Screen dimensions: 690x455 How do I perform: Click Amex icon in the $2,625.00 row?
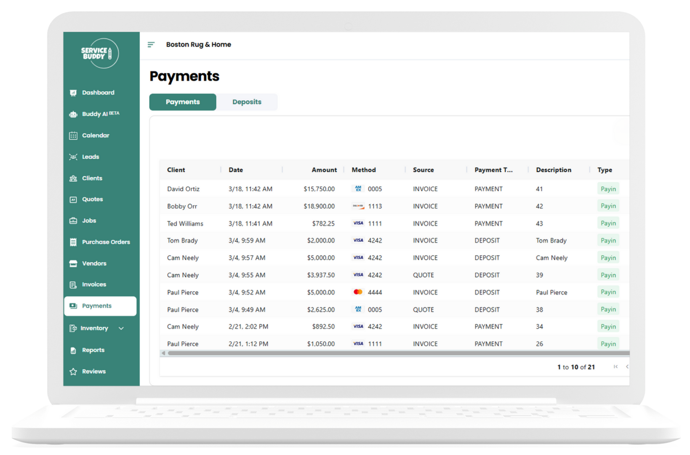pyautogui.click(x=358, y=309)
